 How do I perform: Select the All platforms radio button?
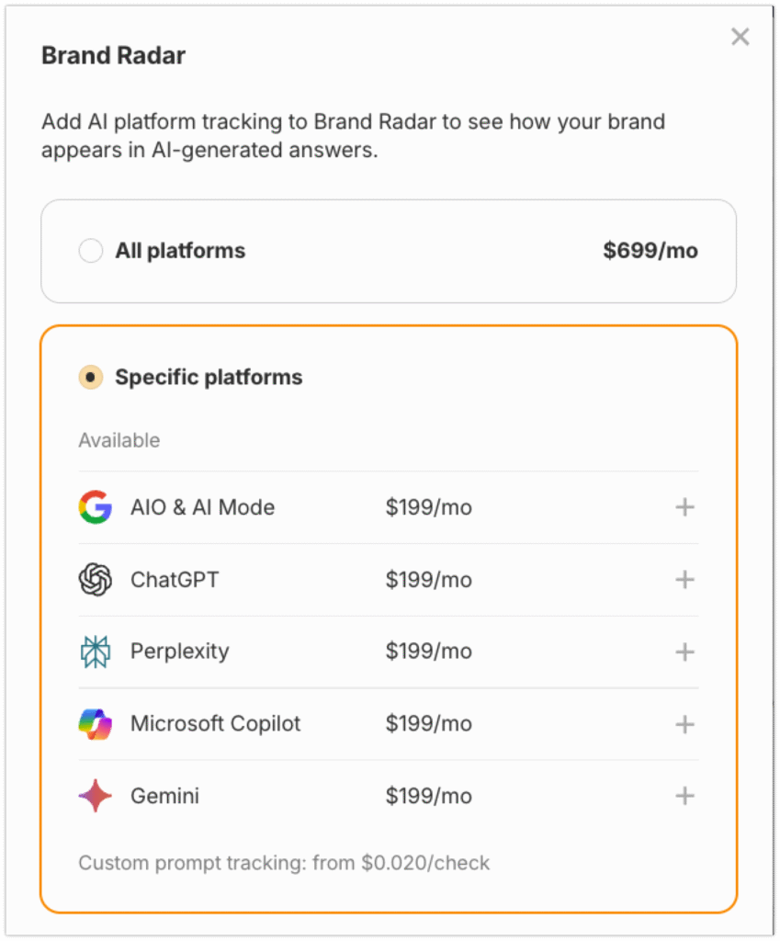coord(90,250)
